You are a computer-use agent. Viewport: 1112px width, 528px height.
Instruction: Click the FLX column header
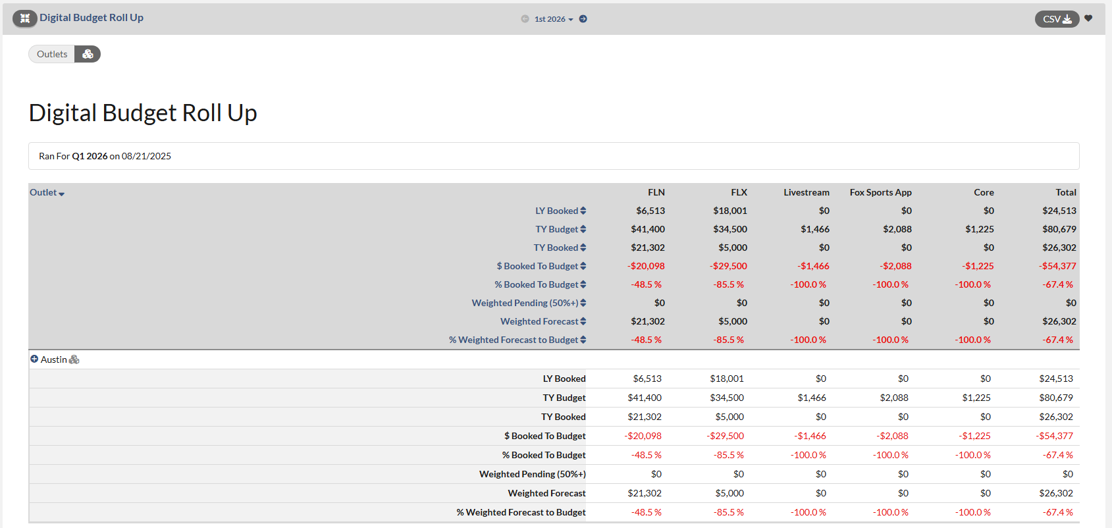(x=739, y=192)
